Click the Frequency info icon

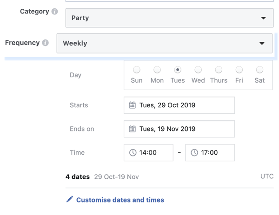46,43
